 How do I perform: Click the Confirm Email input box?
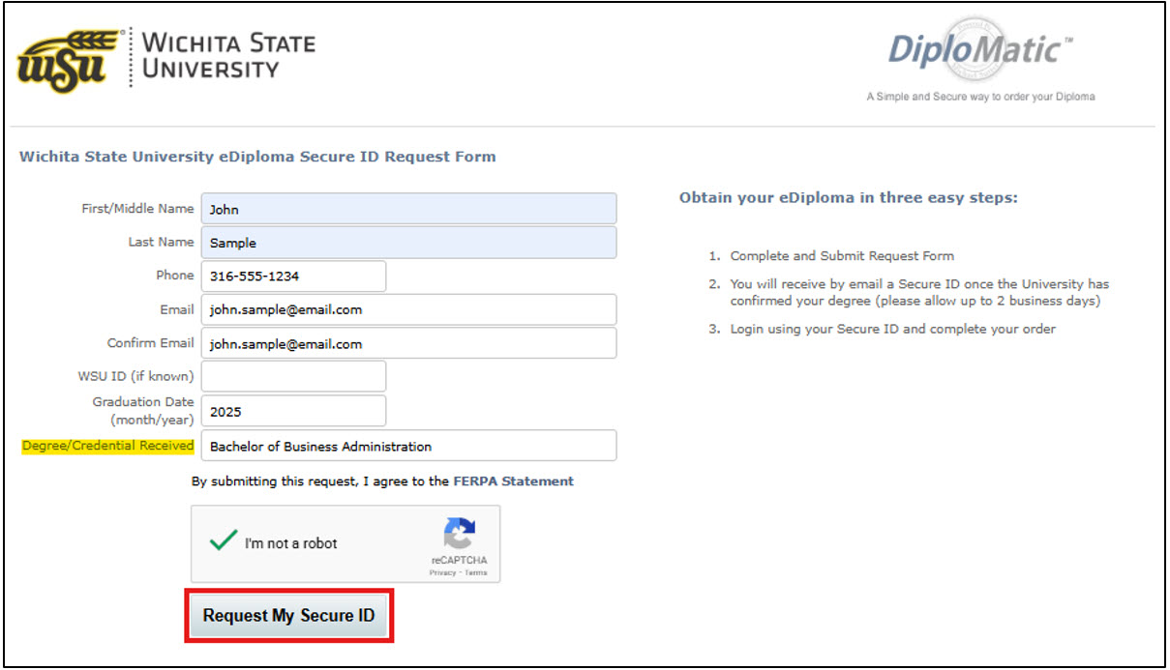406,343
